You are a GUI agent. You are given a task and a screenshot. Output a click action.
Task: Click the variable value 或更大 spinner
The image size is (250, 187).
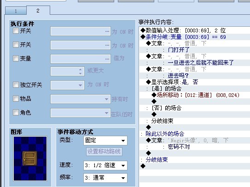coord(67,71)
